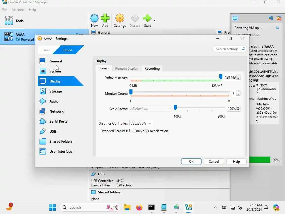Screen dimensions: 285x214
Task: Click OK to apply settings
Action: point(191,161)
